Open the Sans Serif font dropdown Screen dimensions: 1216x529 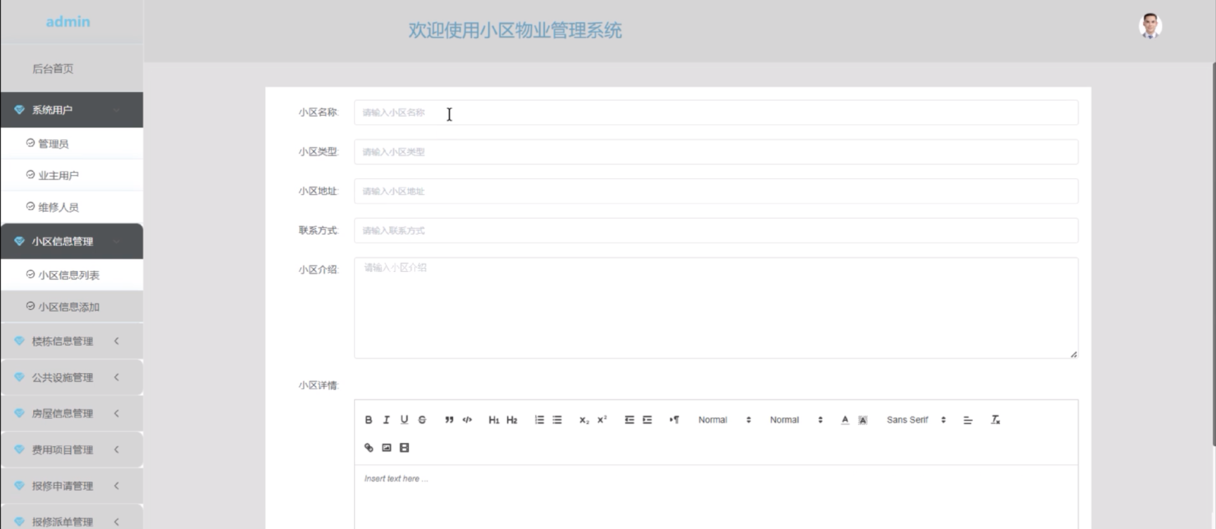(x=912, y=419)
